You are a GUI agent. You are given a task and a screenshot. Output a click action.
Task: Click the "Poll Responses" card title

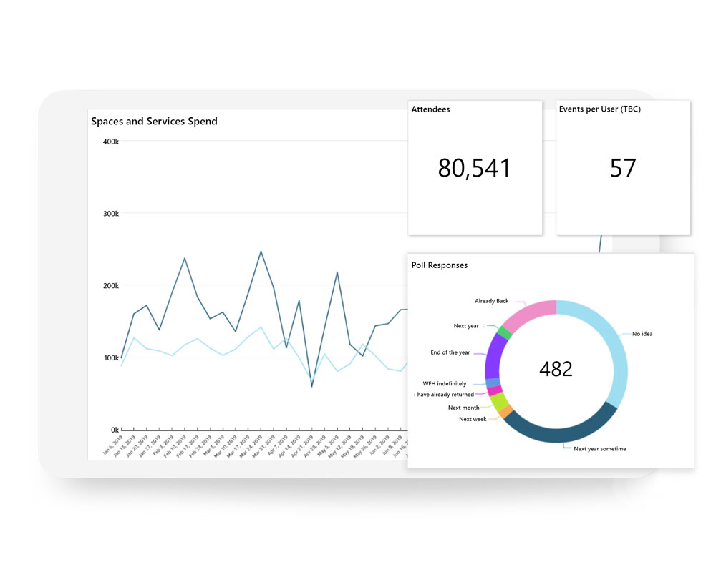coord(439,265)
